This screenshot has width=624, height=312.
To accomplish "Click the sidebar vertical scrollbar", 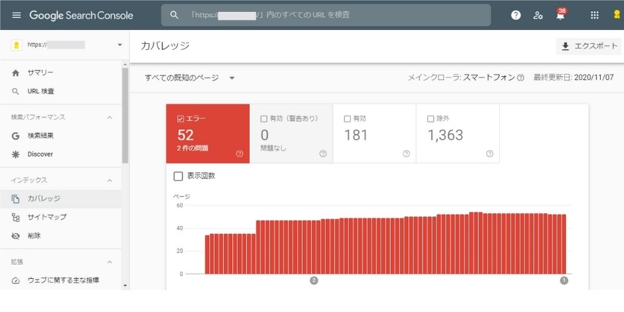I will 125,115.
